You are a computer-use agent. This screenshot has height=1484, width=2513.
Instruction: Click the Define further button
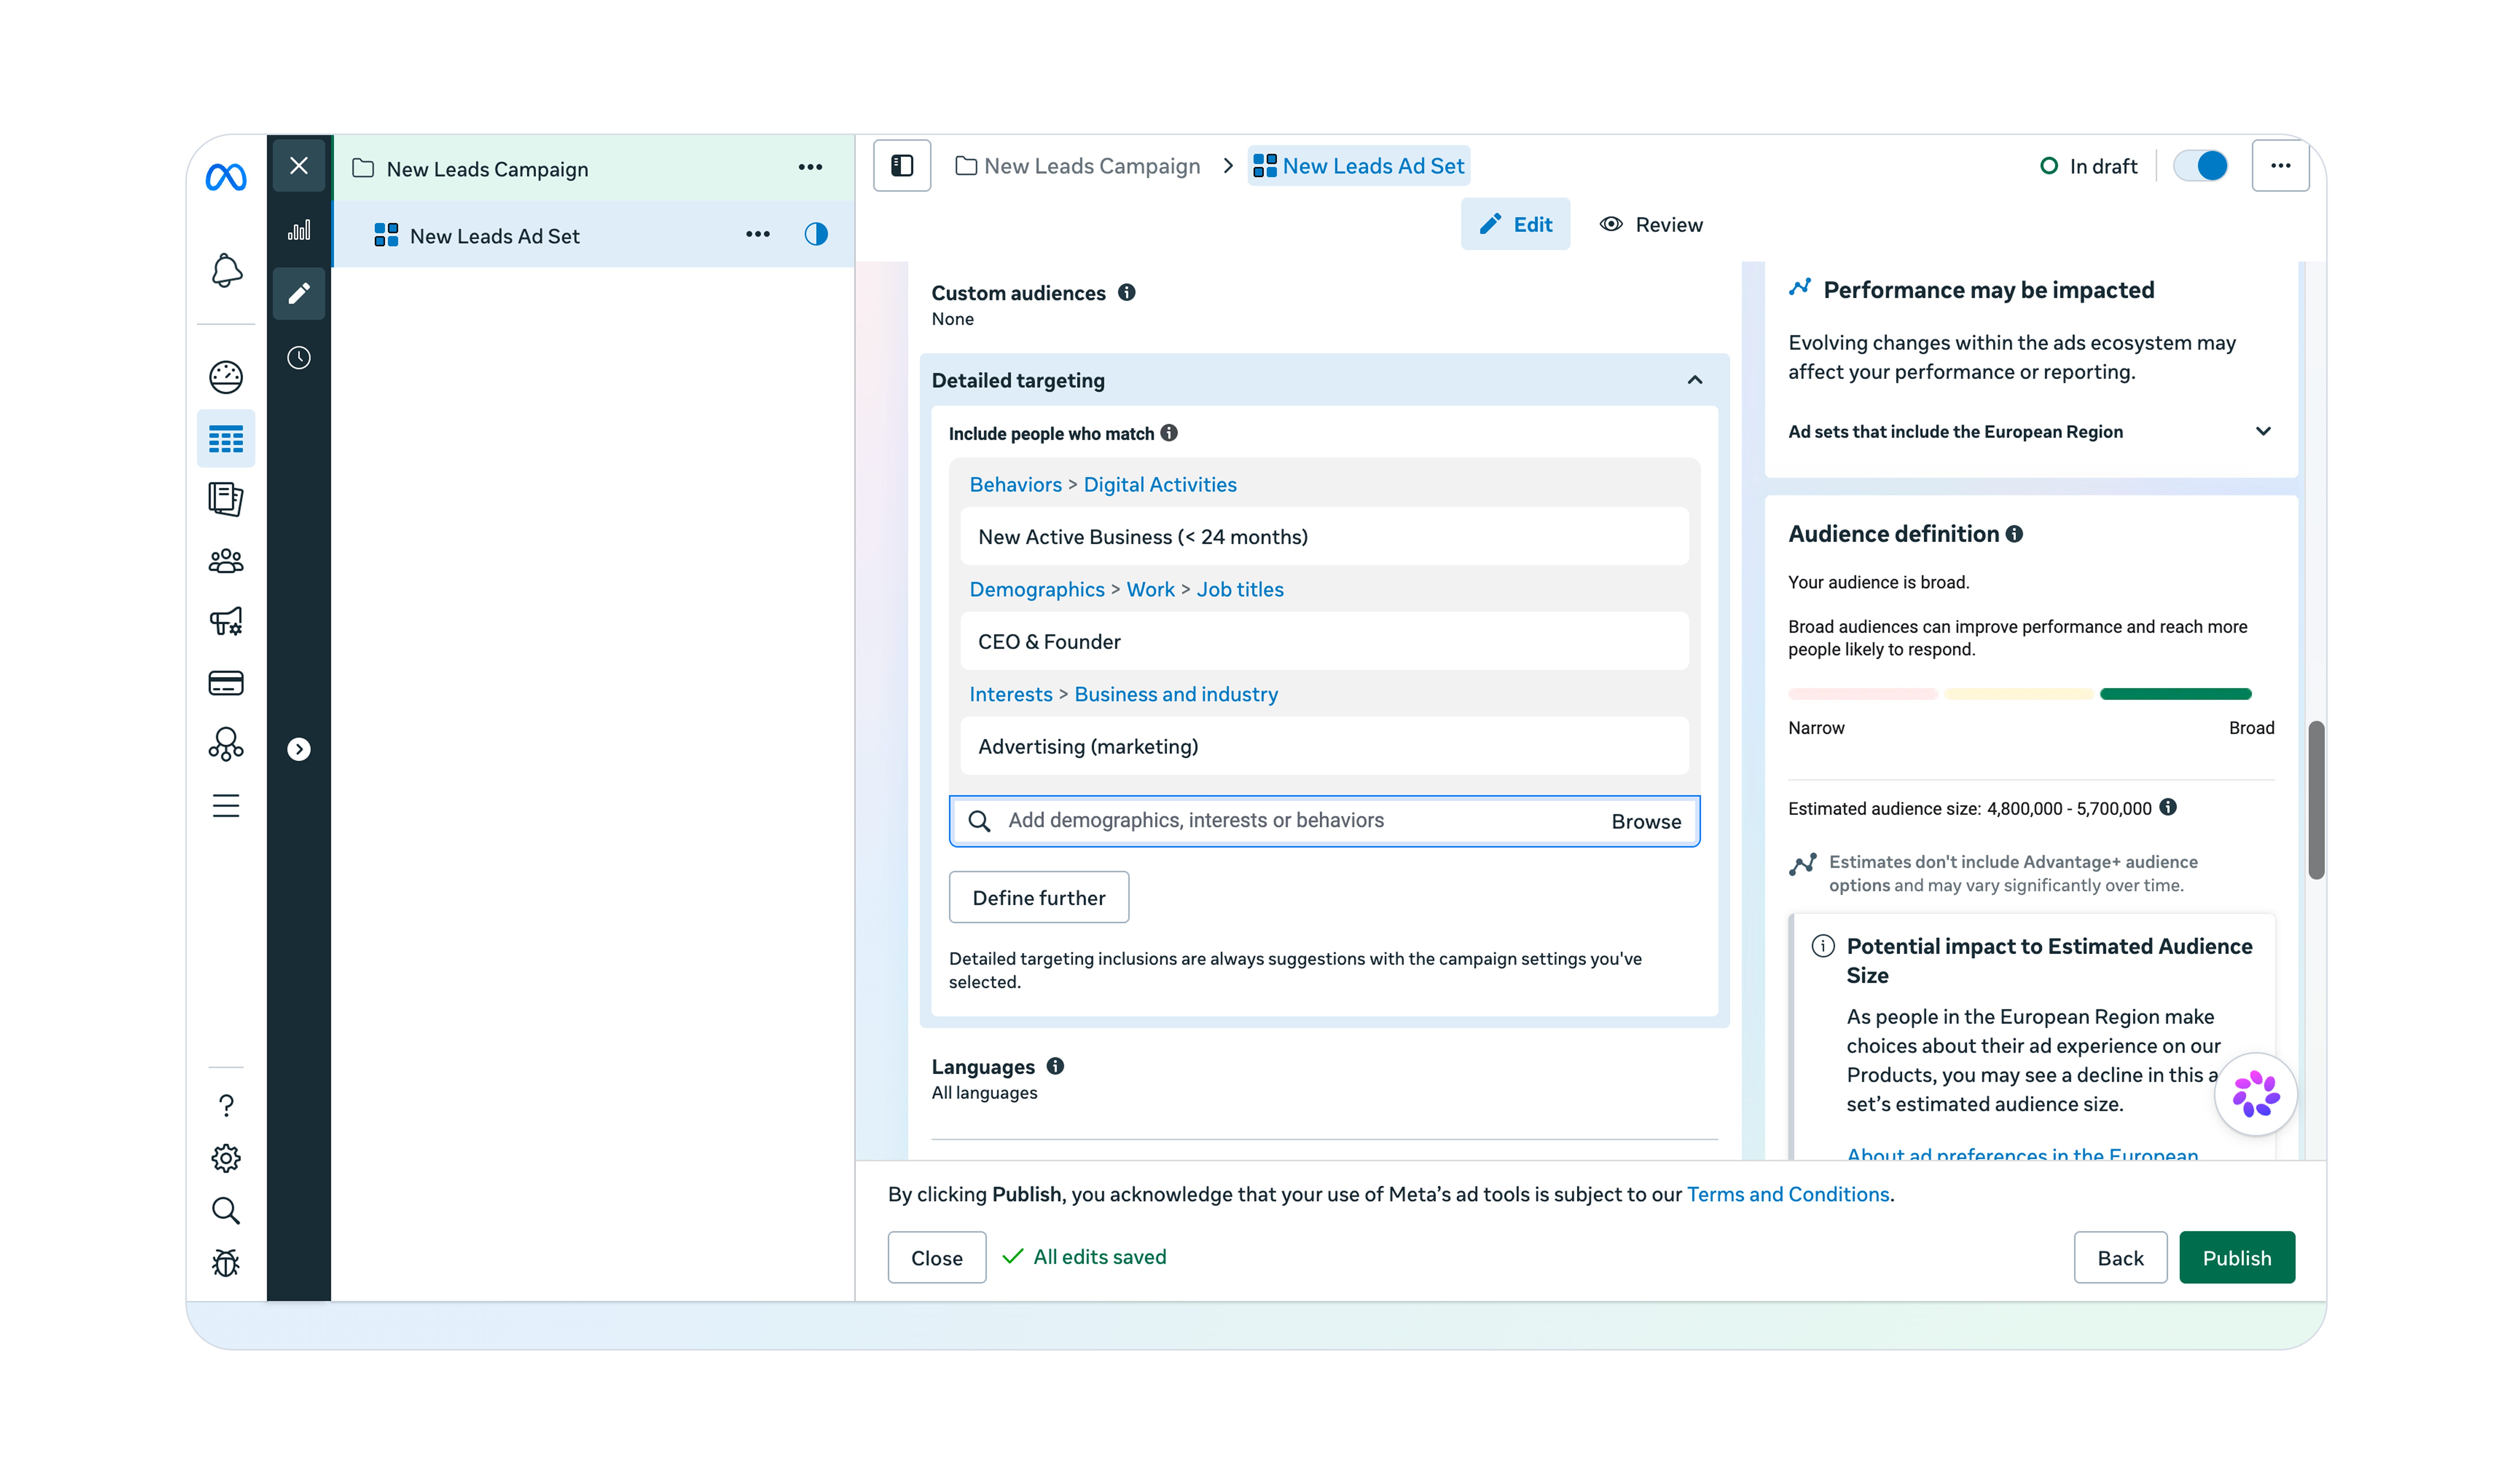tap(1039, 897)
